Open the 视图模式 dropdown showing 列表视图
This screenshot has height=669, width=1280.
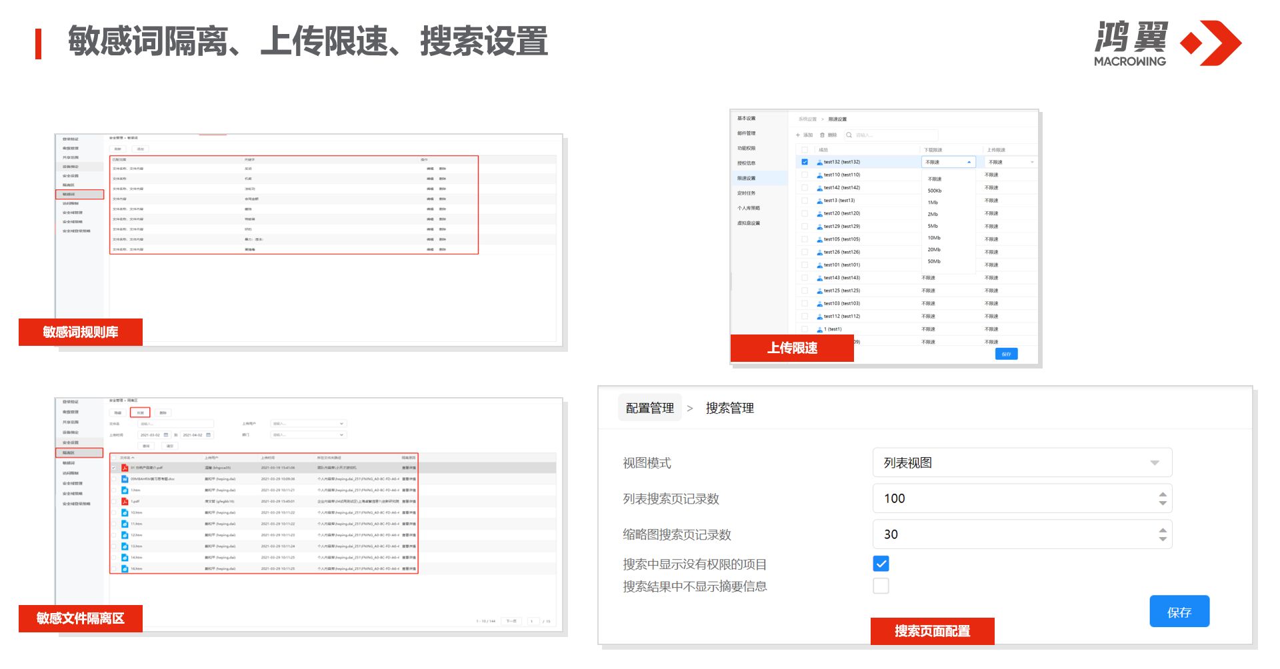click(1021, 463)
